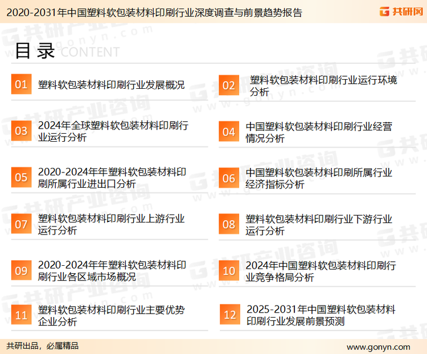Open chapter 2024年全球塑料软包装材料印刷行业运行分析
The height and width of the screenshot is (354, 427).
pyautogui.click(x=113, y=131)
